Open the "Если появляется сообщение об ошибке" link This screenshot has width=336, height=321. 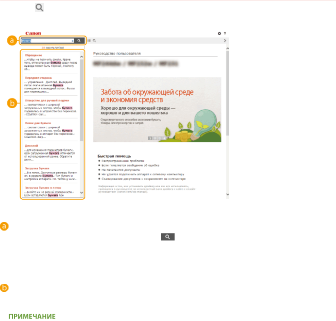pos(130,165)
